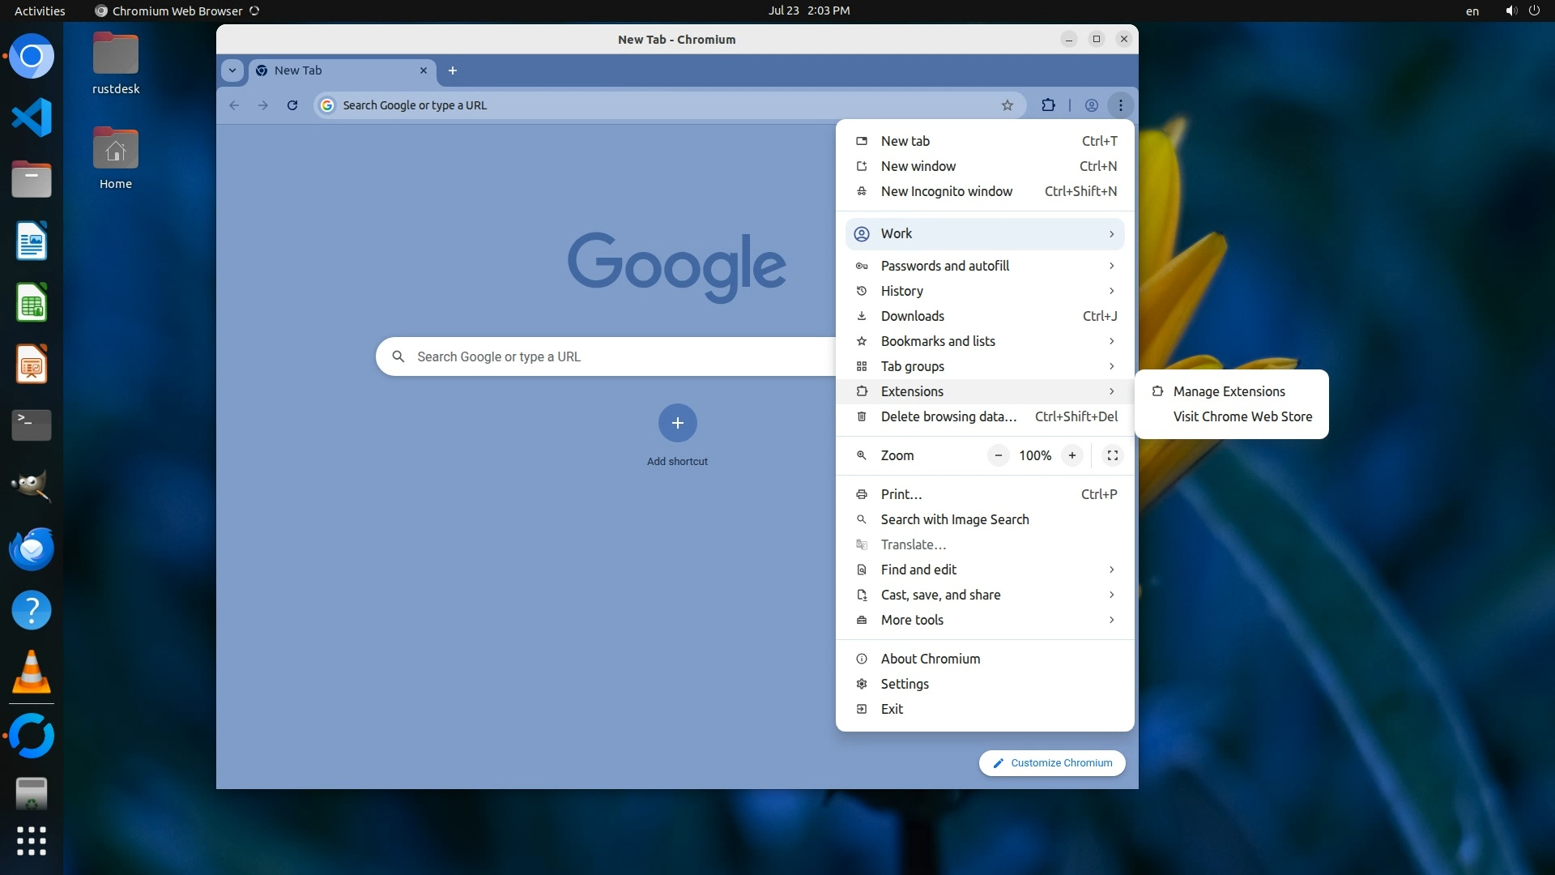
Task: Expand the More tools submenu
Action: (x=984, y=620)
